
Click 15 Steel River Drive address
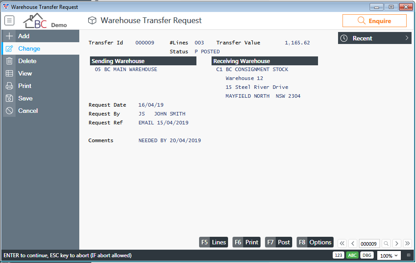click(x=257, y=87)
